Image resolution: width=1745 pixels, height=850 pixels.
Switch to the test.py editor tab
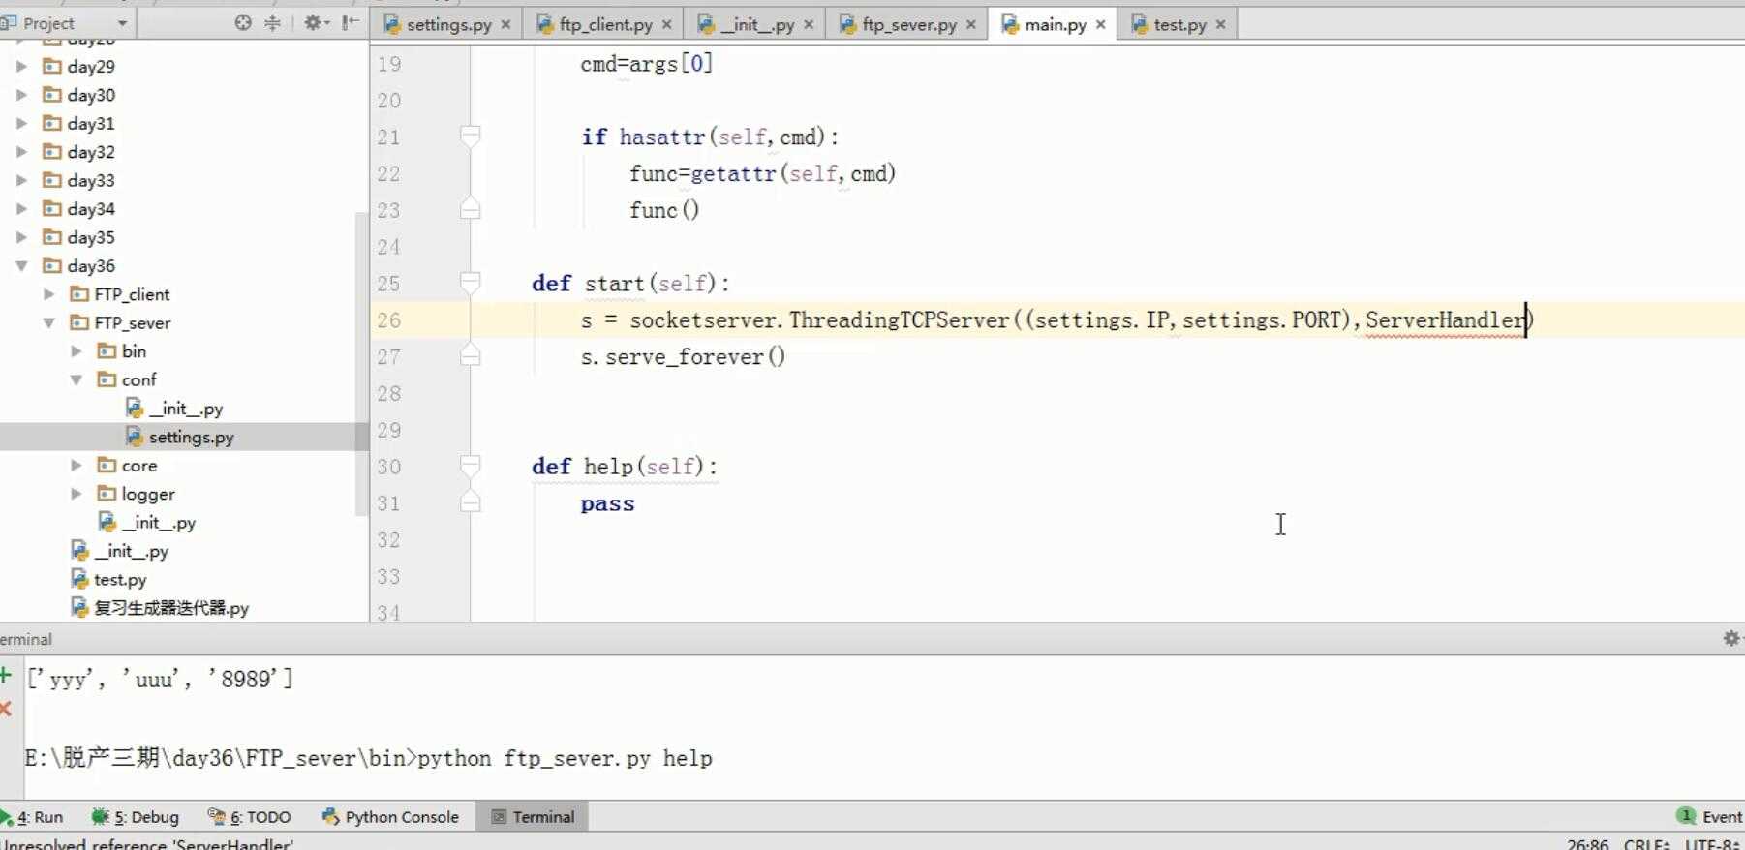coord(1179,24)
